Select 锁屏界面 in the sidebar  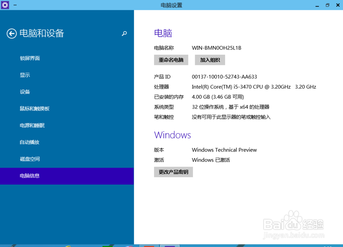click(x=29, y=58)
